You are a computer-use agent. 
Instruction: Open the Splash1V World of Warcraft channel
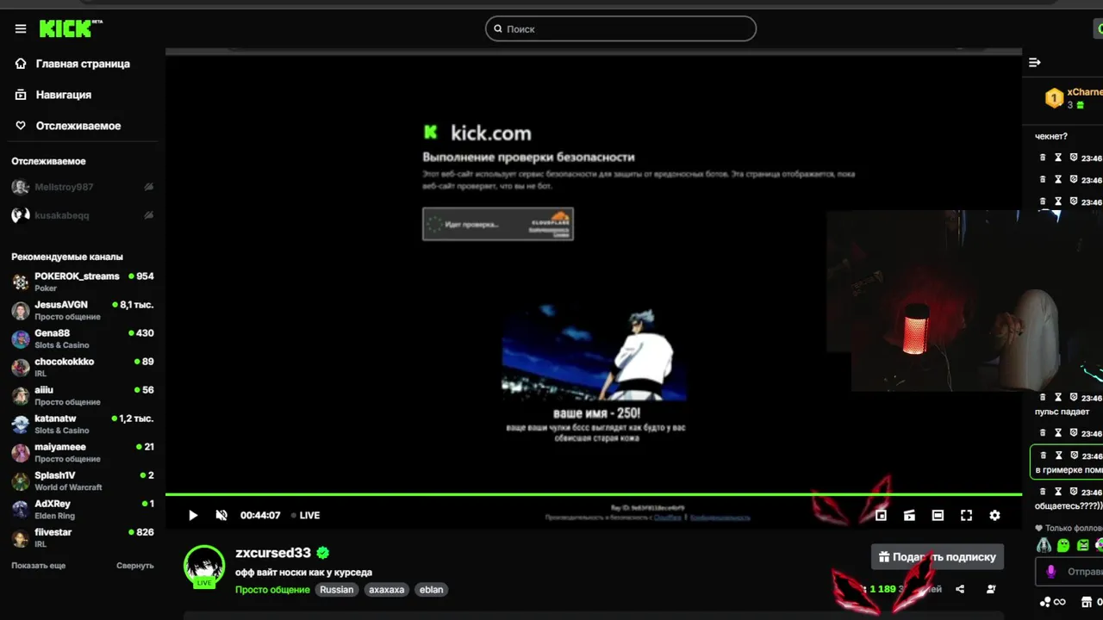[83, 480]
